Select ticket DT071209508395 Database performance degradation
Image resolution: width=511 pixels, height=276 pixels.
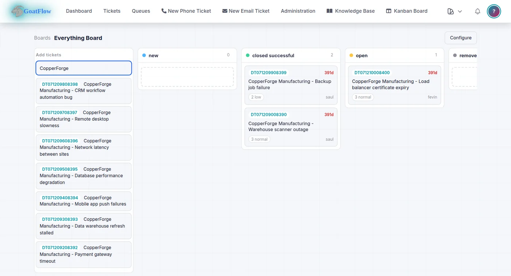click(x=84, y=176)
